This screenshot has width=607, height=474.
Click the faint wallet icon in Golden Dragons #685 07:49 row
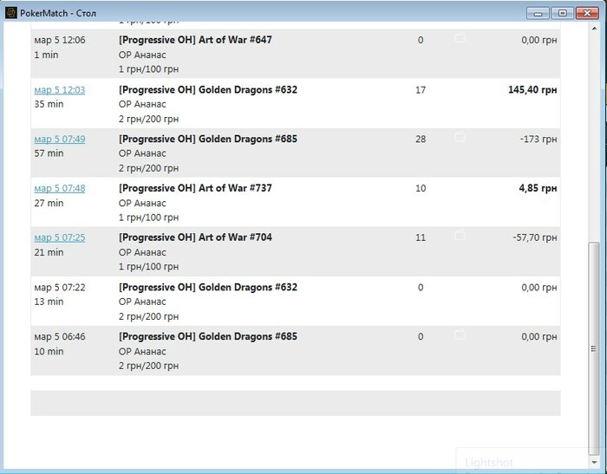coord(460,137)
